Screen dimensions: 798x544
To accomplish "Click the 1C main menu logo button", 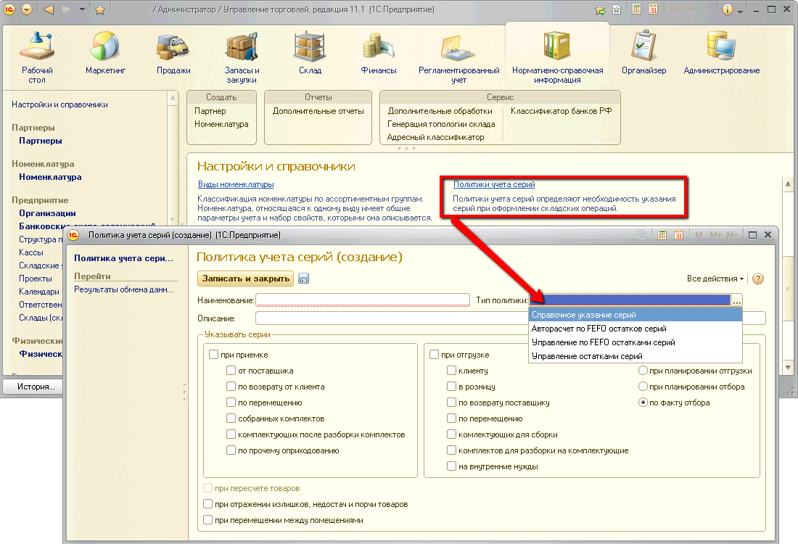I will (x=9, y=9).
